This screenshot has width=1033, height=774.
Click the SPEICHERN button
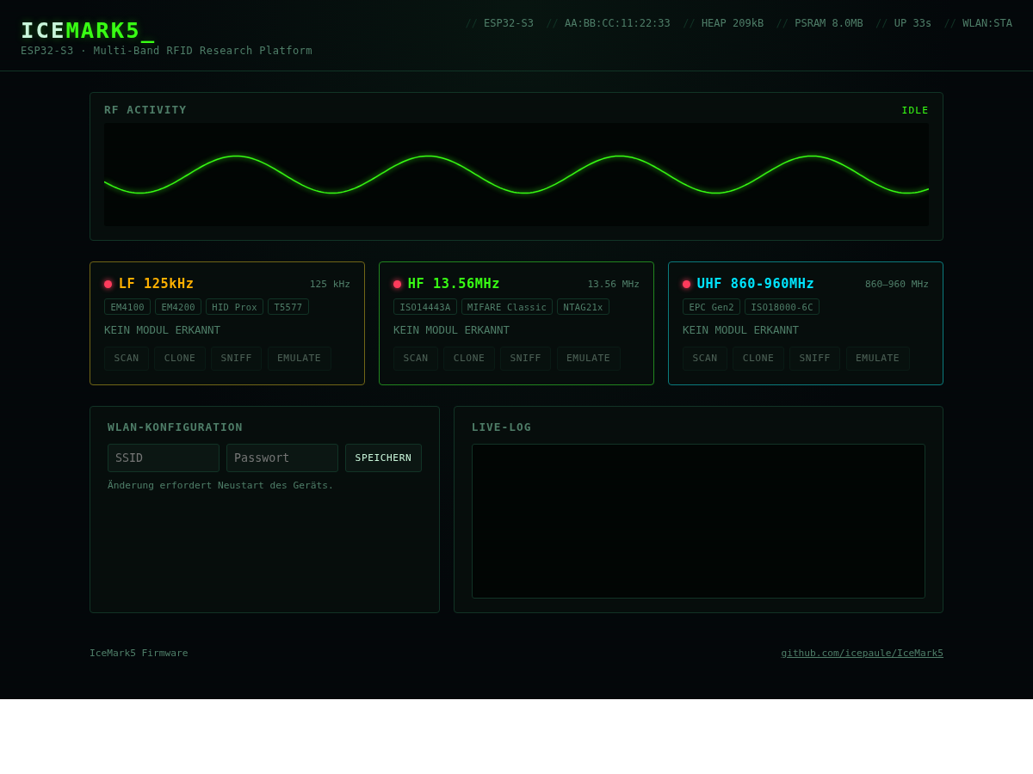point(384,458)
